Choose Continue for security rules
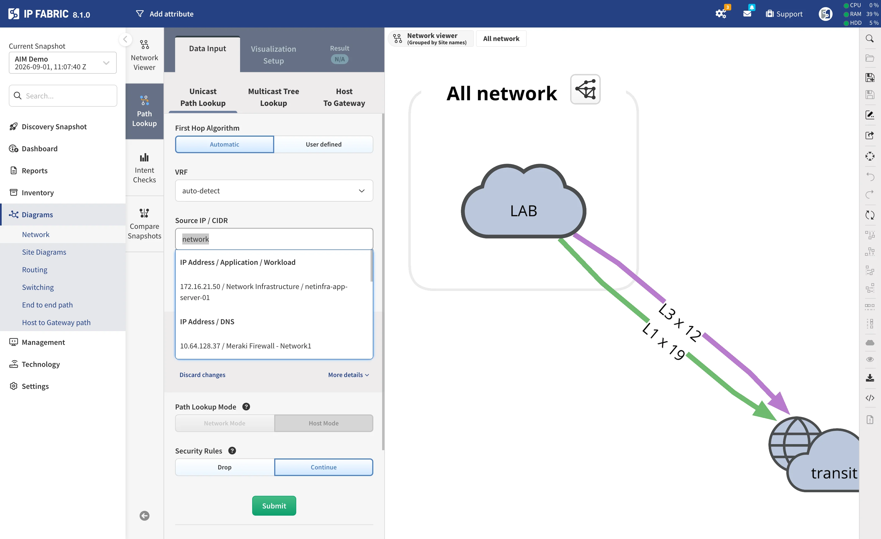This screenshot has height=539, width=881. pyautogui.click(x=323, y=467)
